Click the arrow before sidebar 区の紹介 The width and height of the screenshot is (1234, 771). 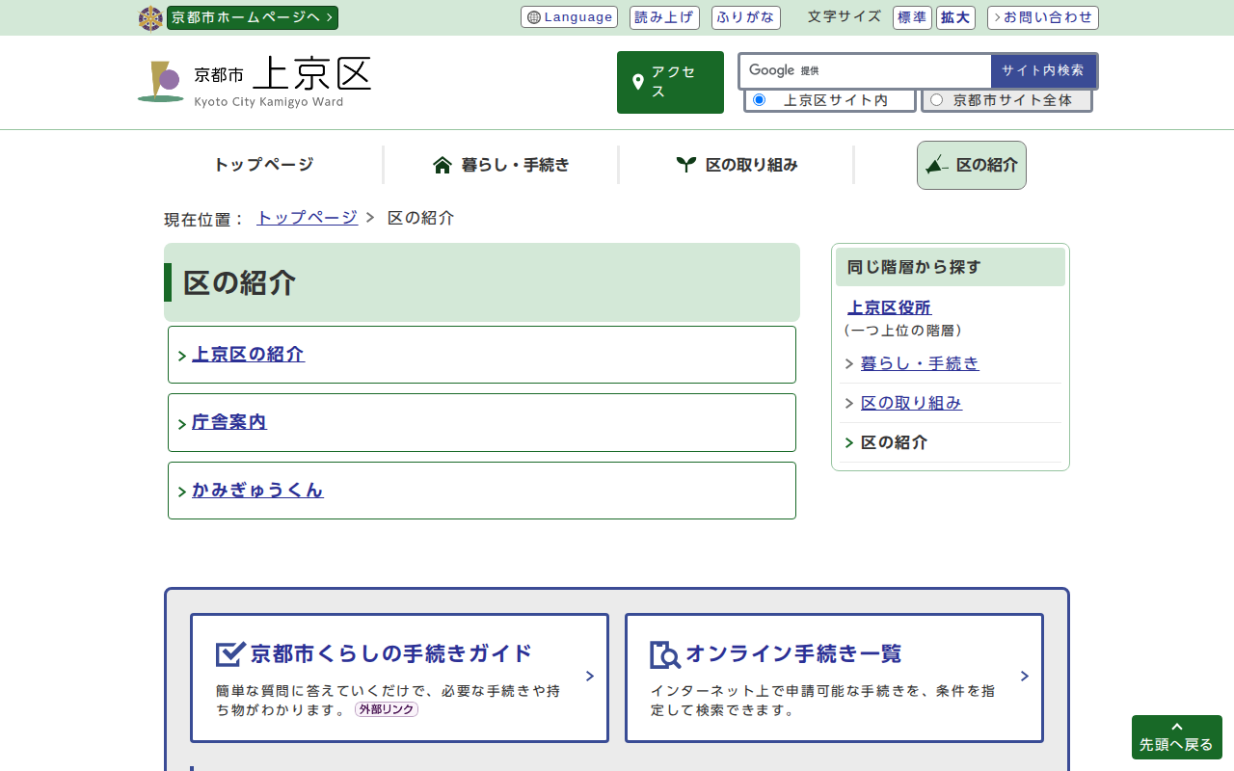point(849,443)
